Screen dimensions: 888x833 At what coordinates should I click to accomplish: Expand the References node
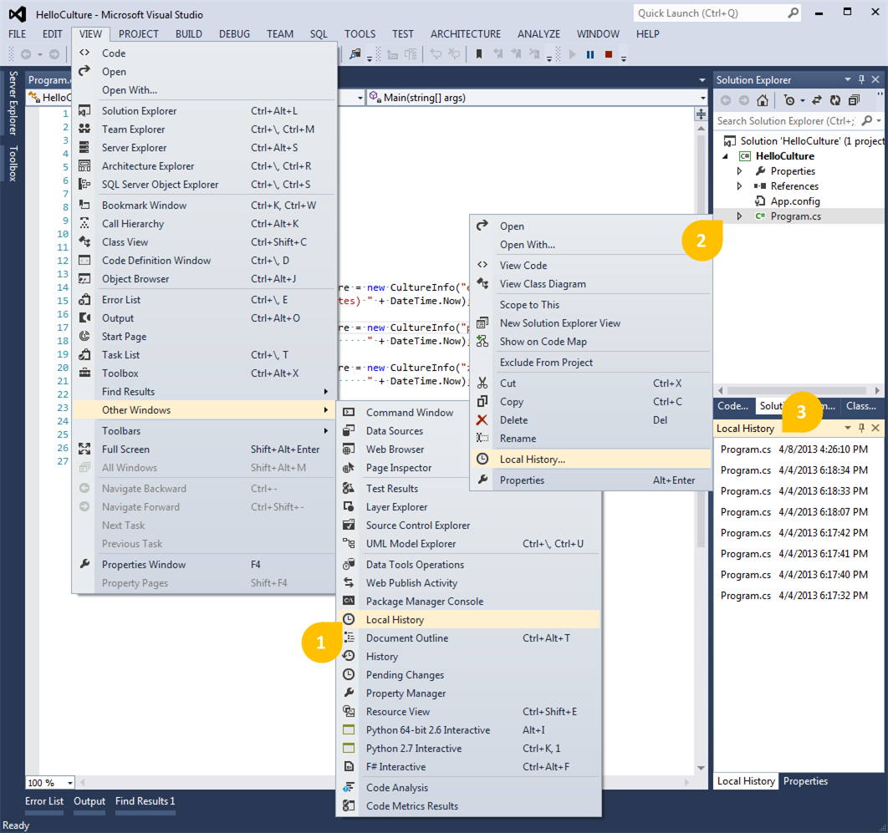click(739, 185)
